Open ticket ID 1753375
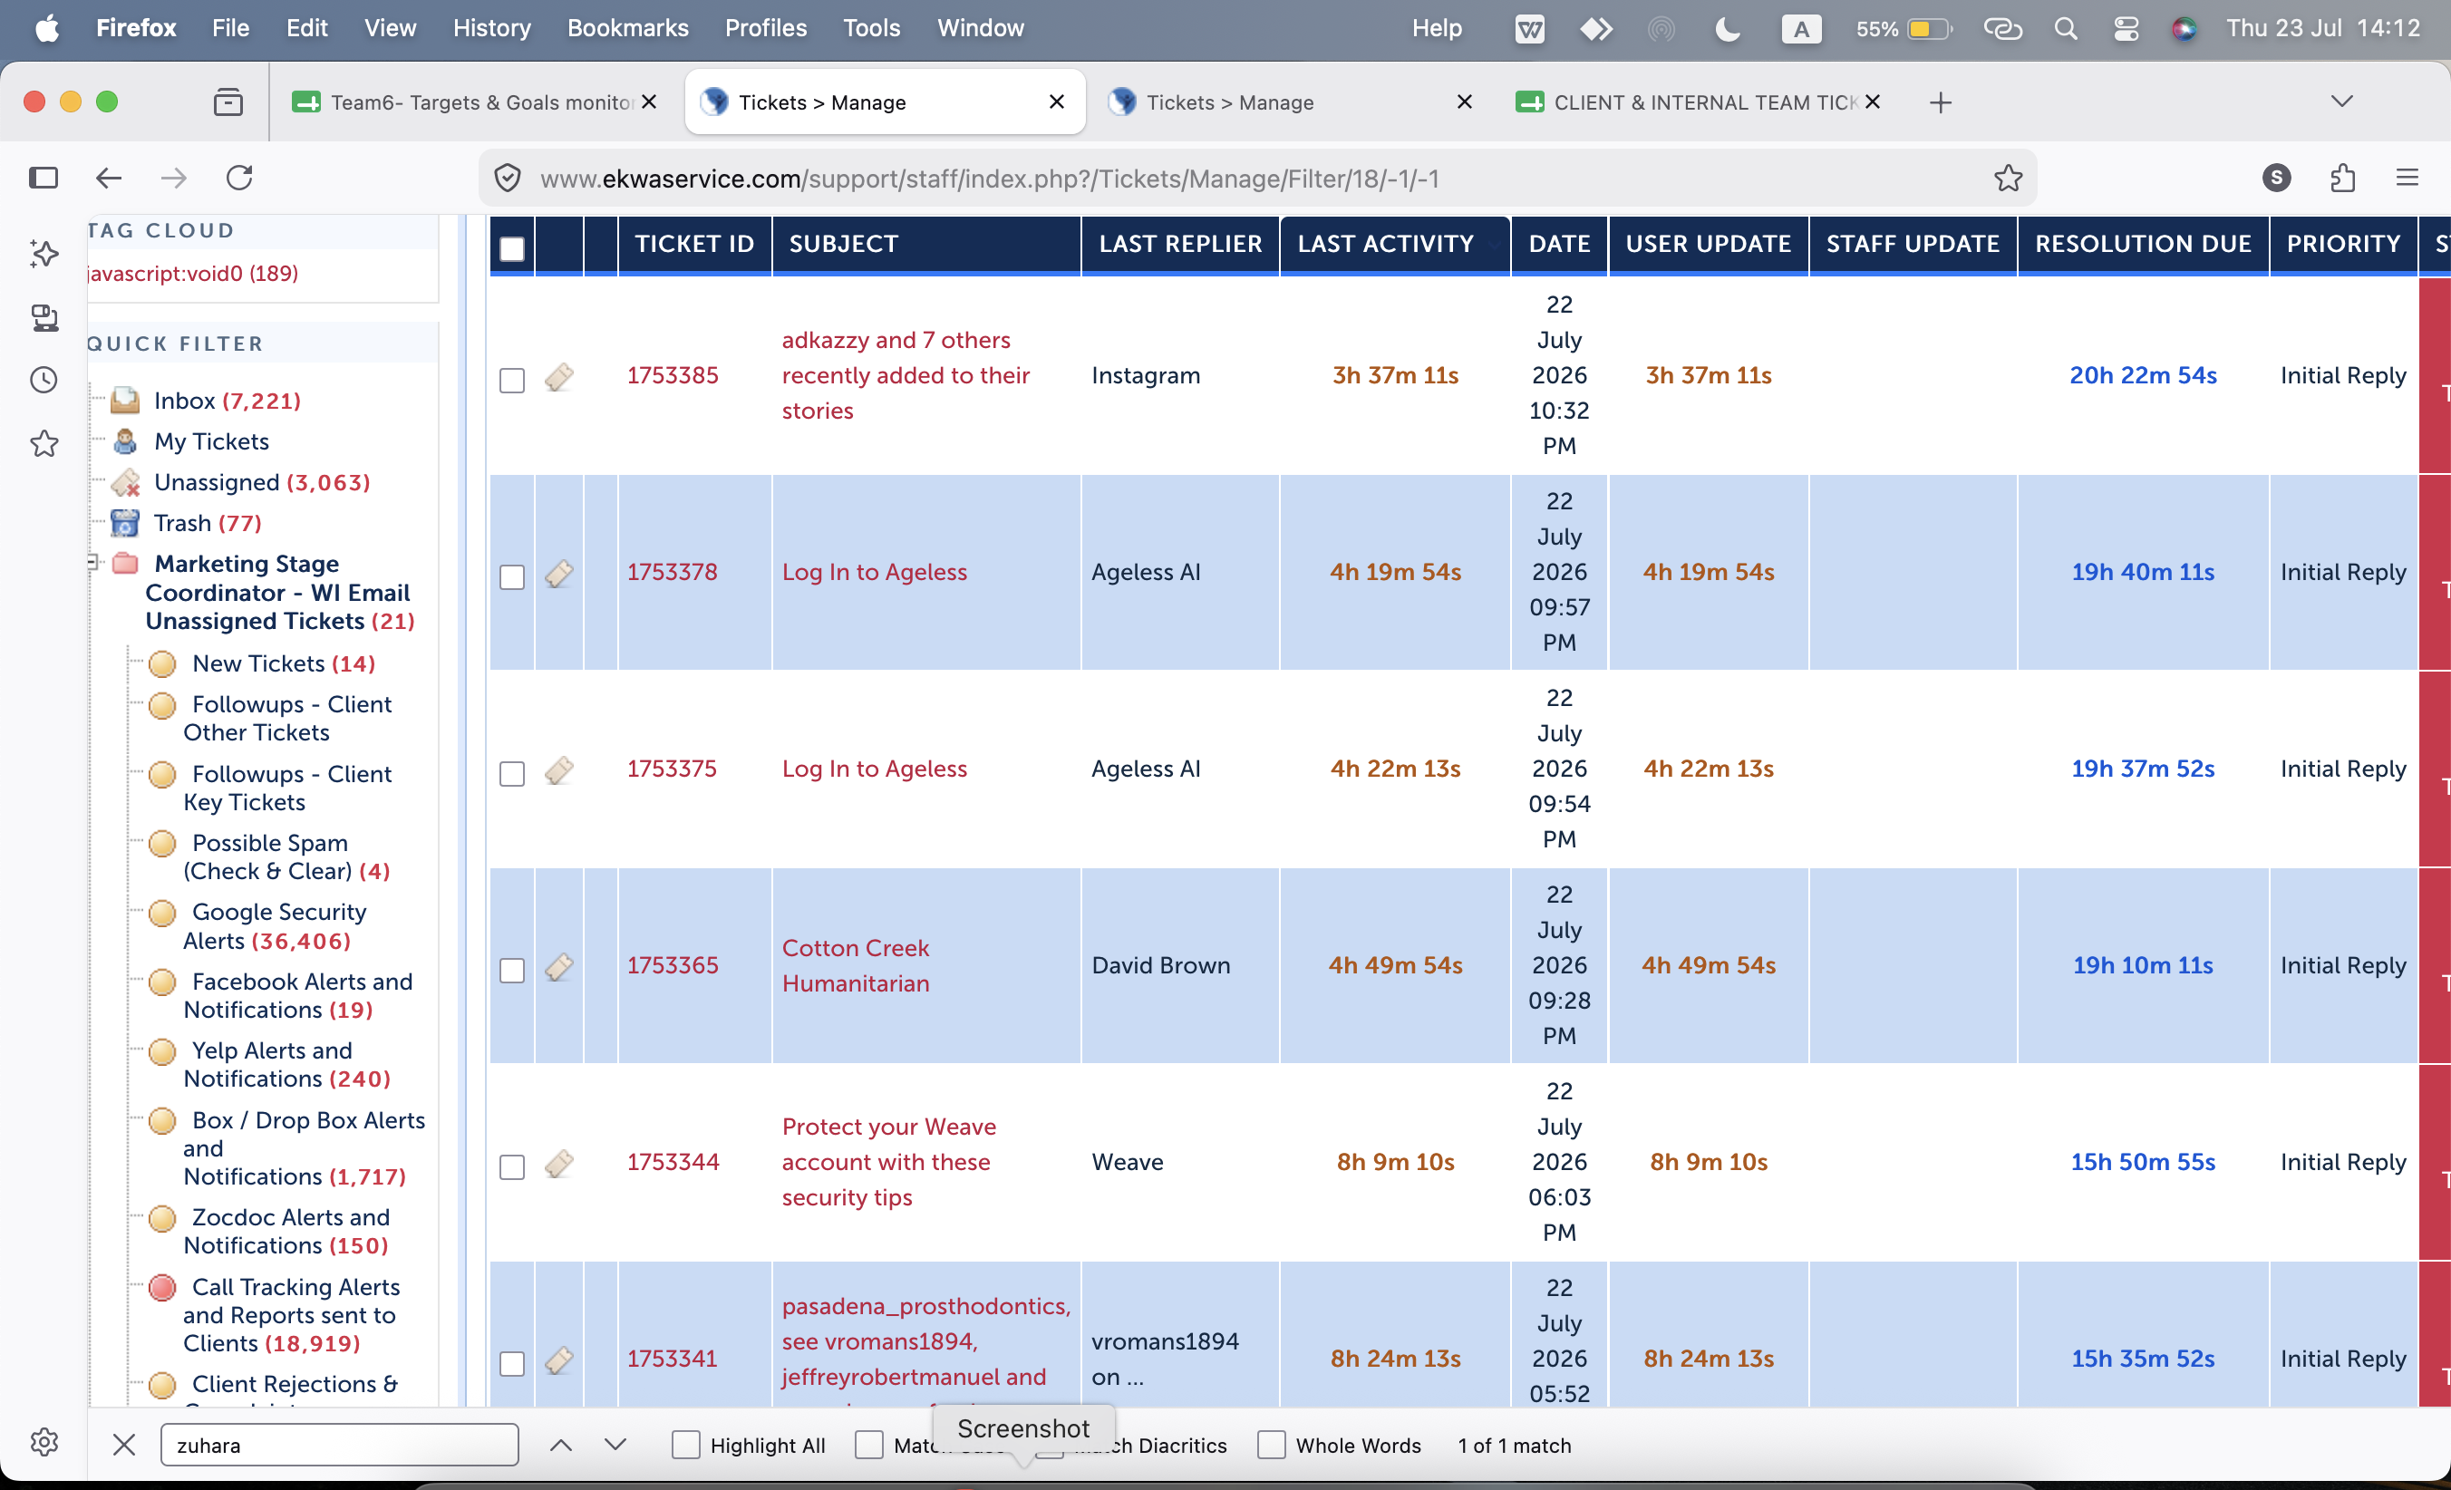The height and width of the screenshot is (1490, 2451). tap(672, 769)
